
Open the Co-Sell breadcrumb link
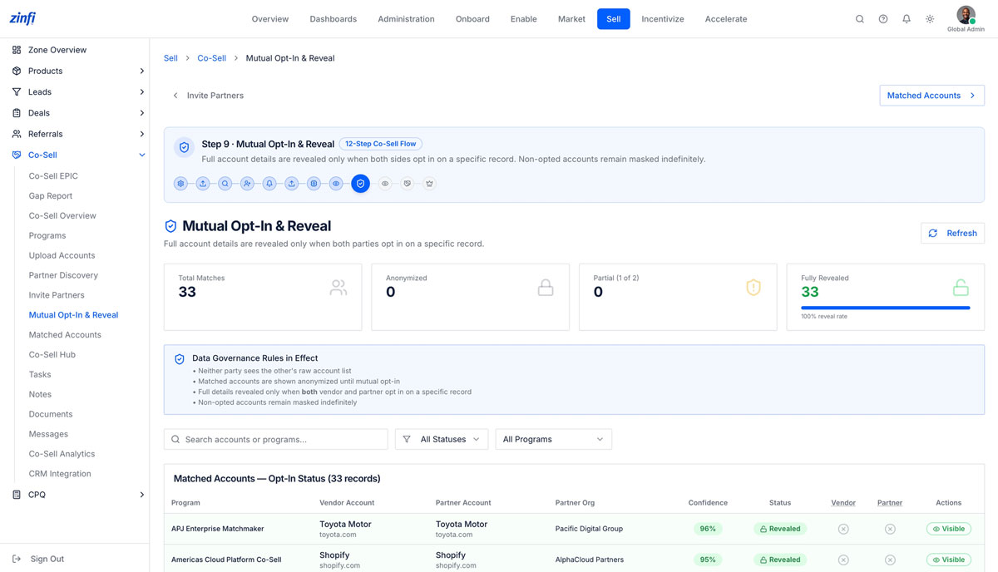(212, 58)
